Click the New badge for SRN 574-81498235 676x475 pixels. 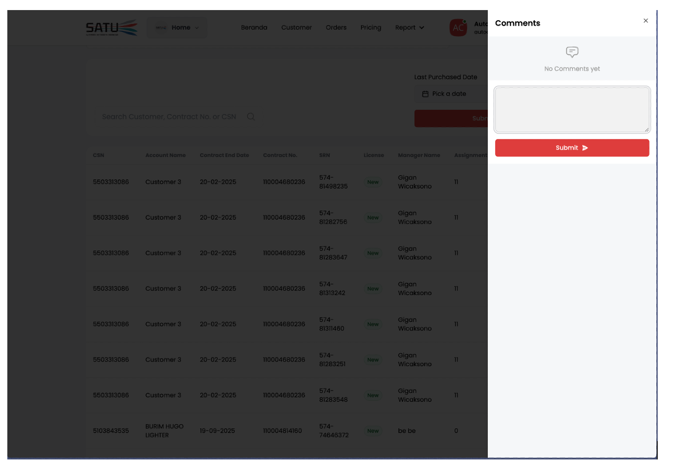373,182
